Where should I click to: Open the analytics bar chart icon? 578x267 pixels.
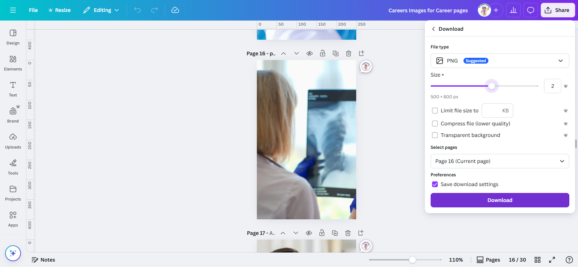tap(513, 10)
